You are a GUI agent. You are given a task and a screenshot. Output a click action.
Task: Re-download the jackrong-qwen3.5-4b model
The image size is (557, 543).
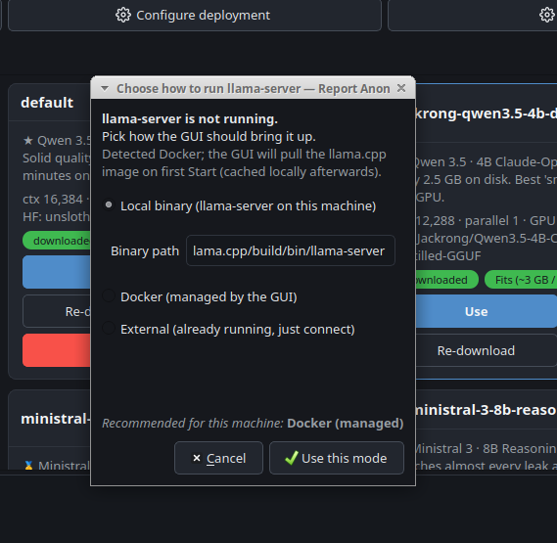pos(486,350)
